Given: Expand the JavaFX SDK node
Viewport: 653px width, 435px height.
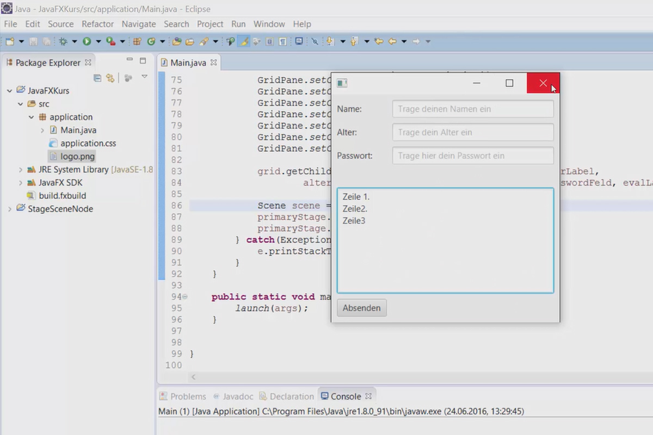Looking at the screenshot, I should click(21, 183).
